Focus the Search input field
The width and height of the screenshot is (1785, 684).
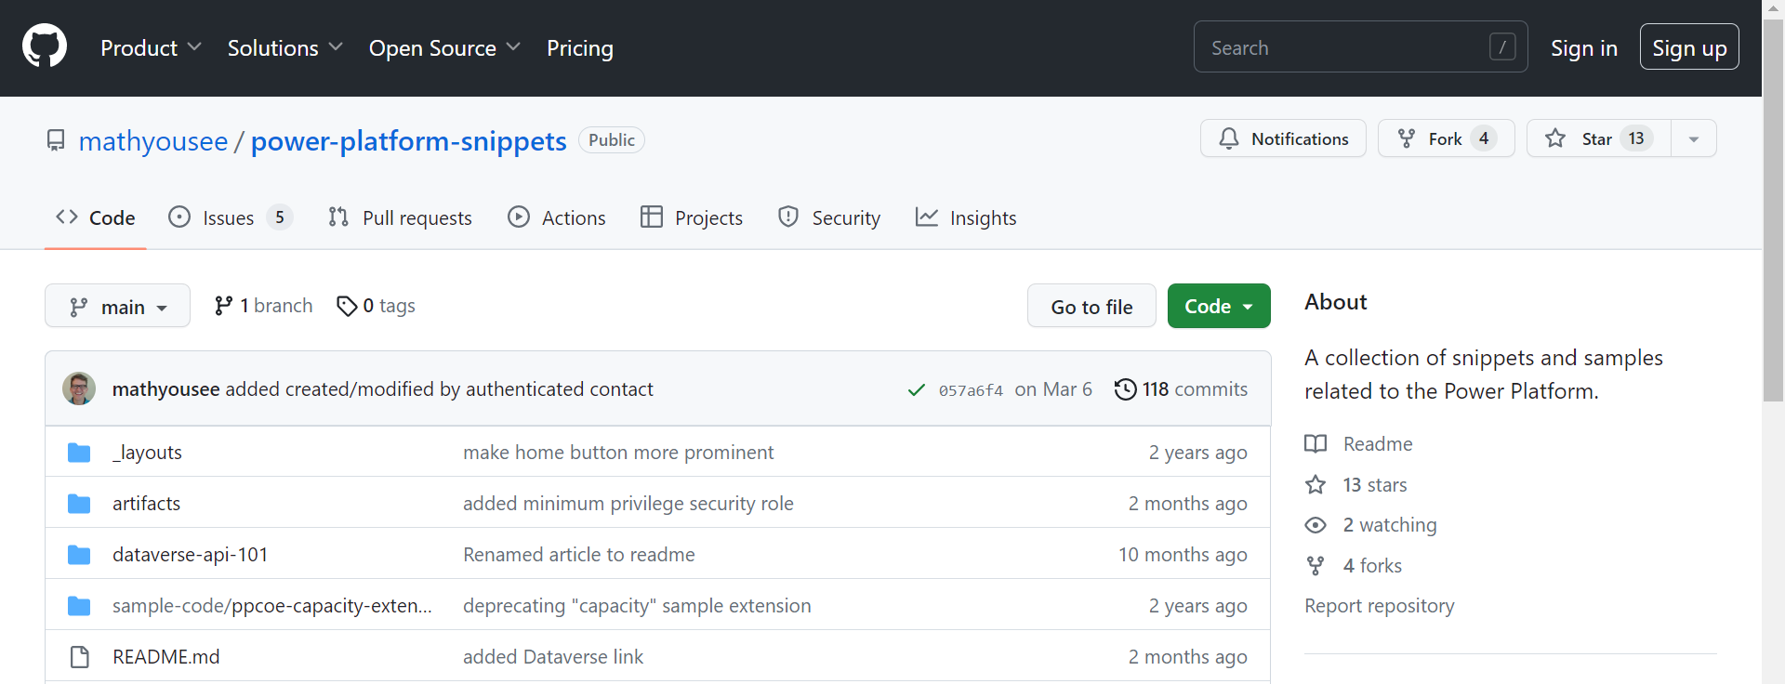pos(1361,46)
